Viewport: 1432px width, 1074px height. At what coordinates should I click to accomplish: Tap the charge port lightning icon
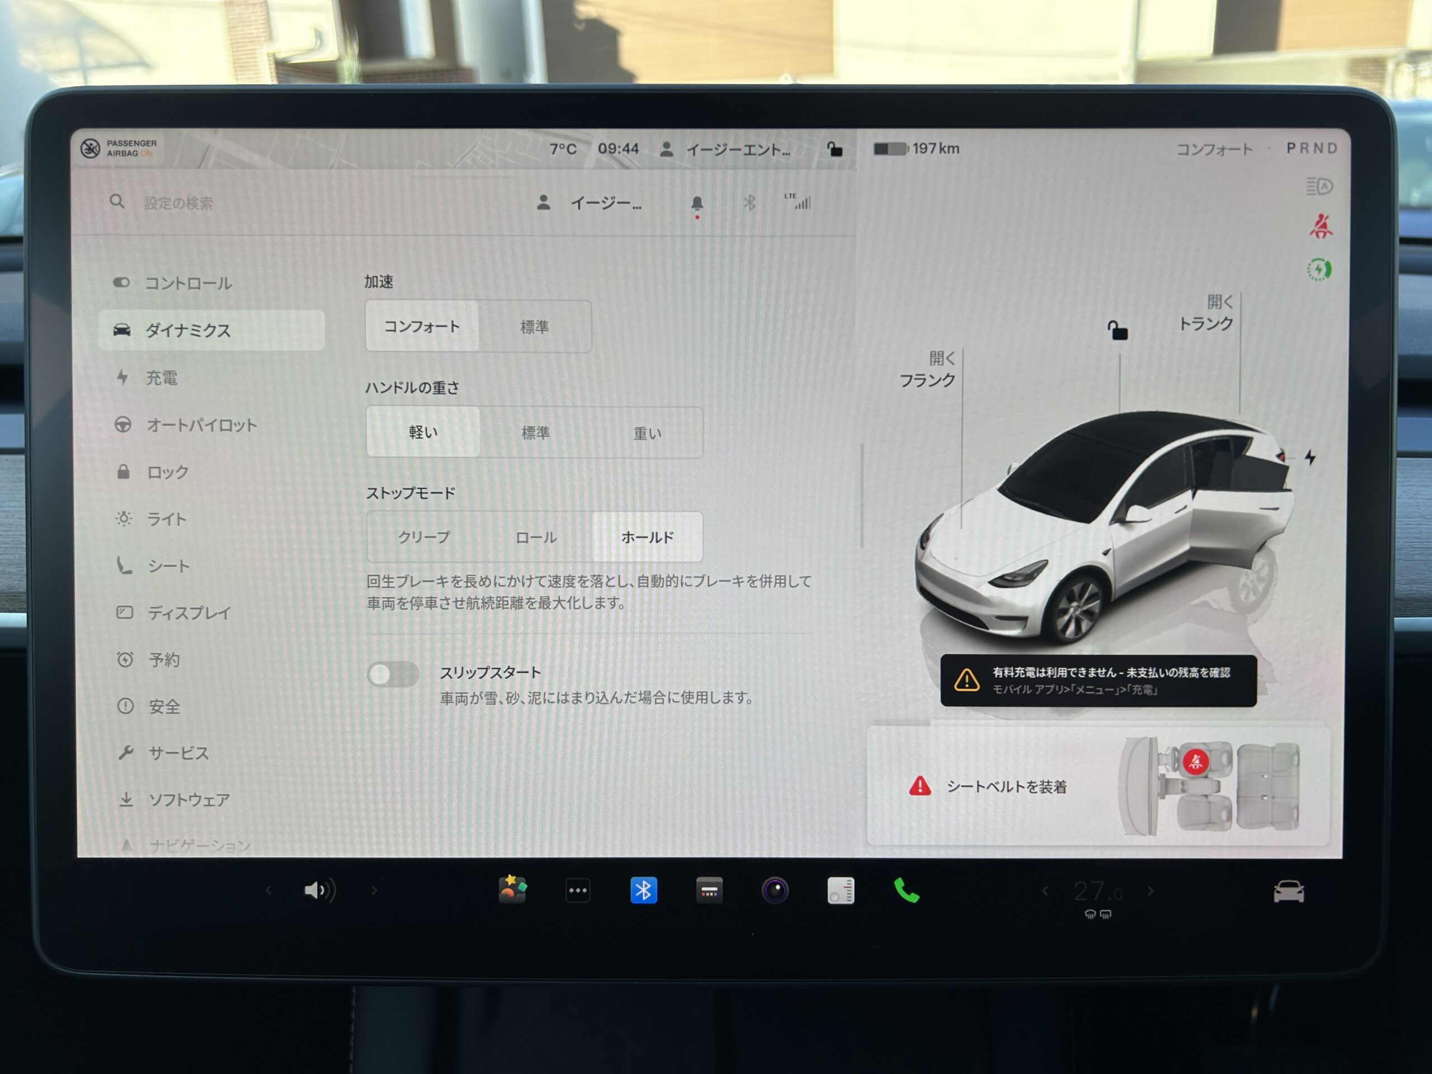click(x=1310, y=458)
